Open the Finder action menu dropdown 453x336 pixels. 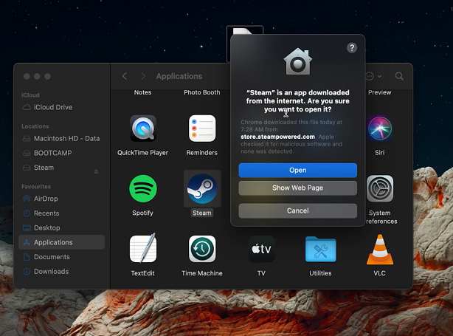[373, 76]
